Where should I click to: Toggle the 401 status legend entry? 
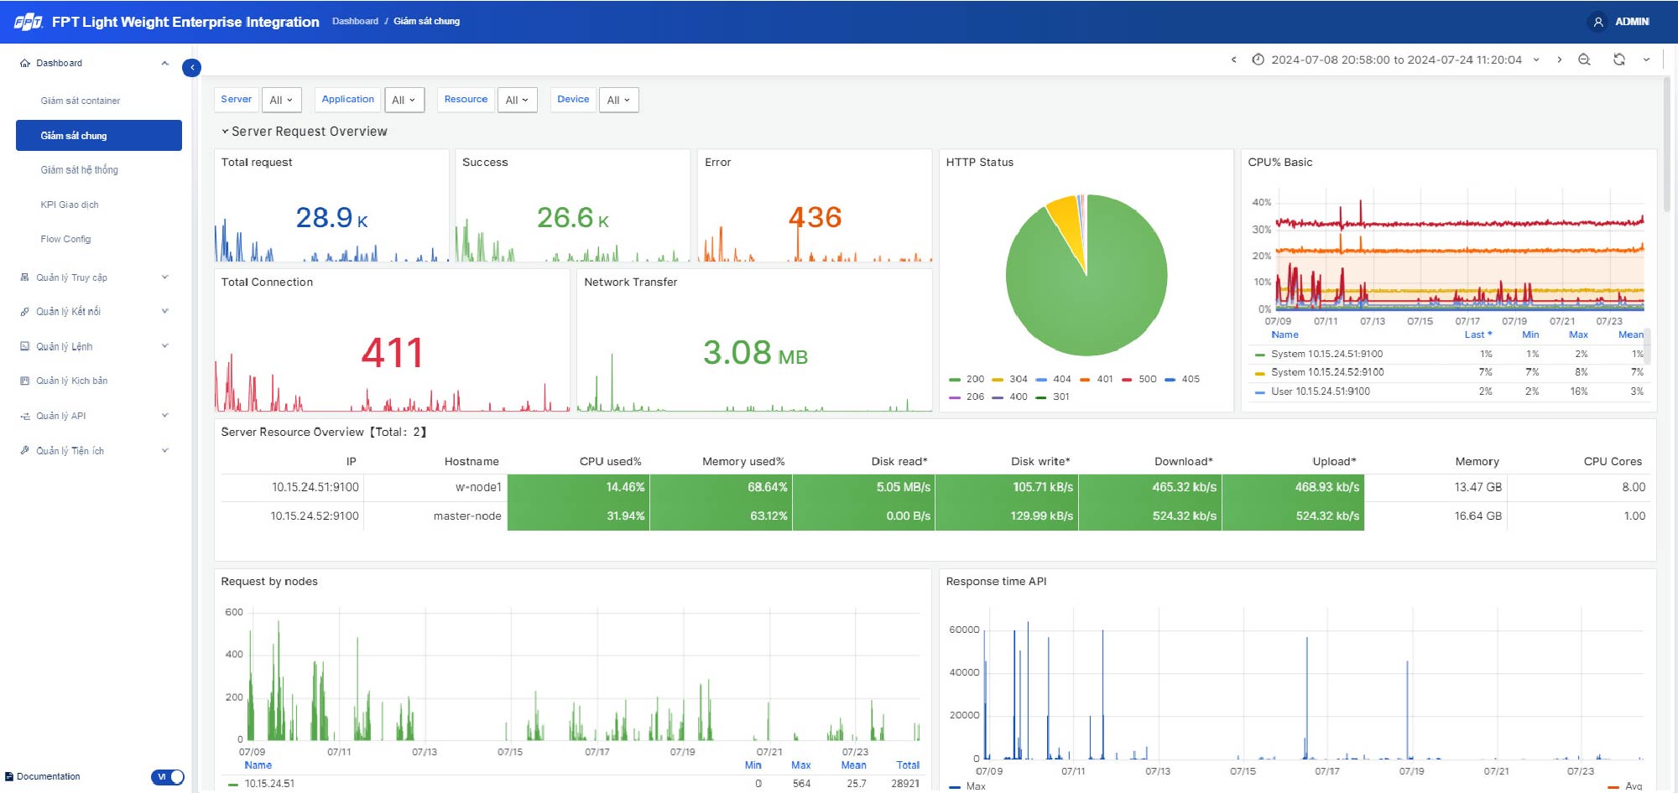[1097, 379]
